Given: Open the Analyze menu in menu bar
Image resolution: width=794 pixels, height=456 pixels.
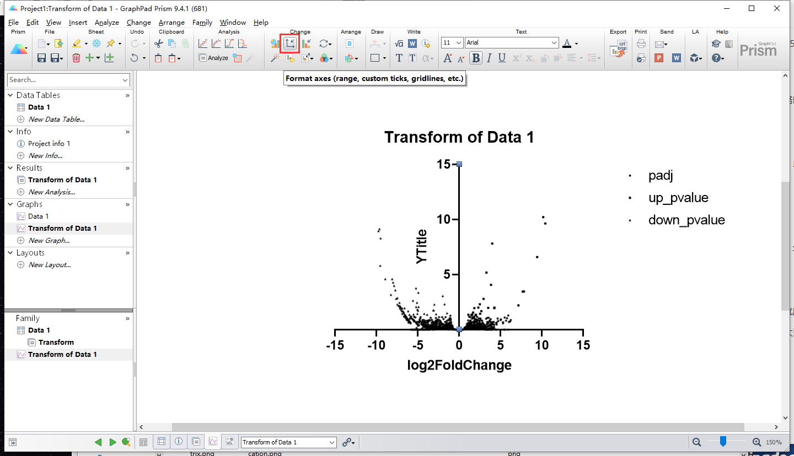Looking at the screenshot, I should [106, 23].
